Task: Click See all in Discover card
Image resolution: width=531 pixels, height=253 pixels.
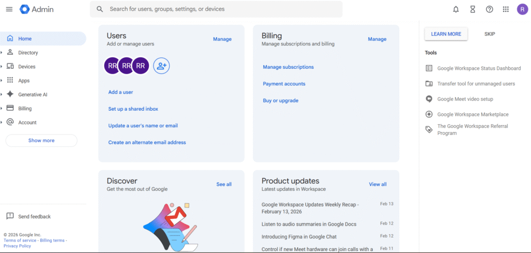Action: pos(224,184)
